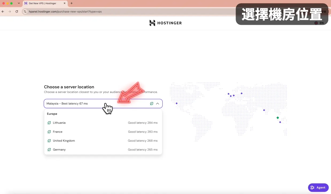The width and height of the screenshot is (331, 194).
Task: Click the purple marker on western North America
Action: point(177,103)
